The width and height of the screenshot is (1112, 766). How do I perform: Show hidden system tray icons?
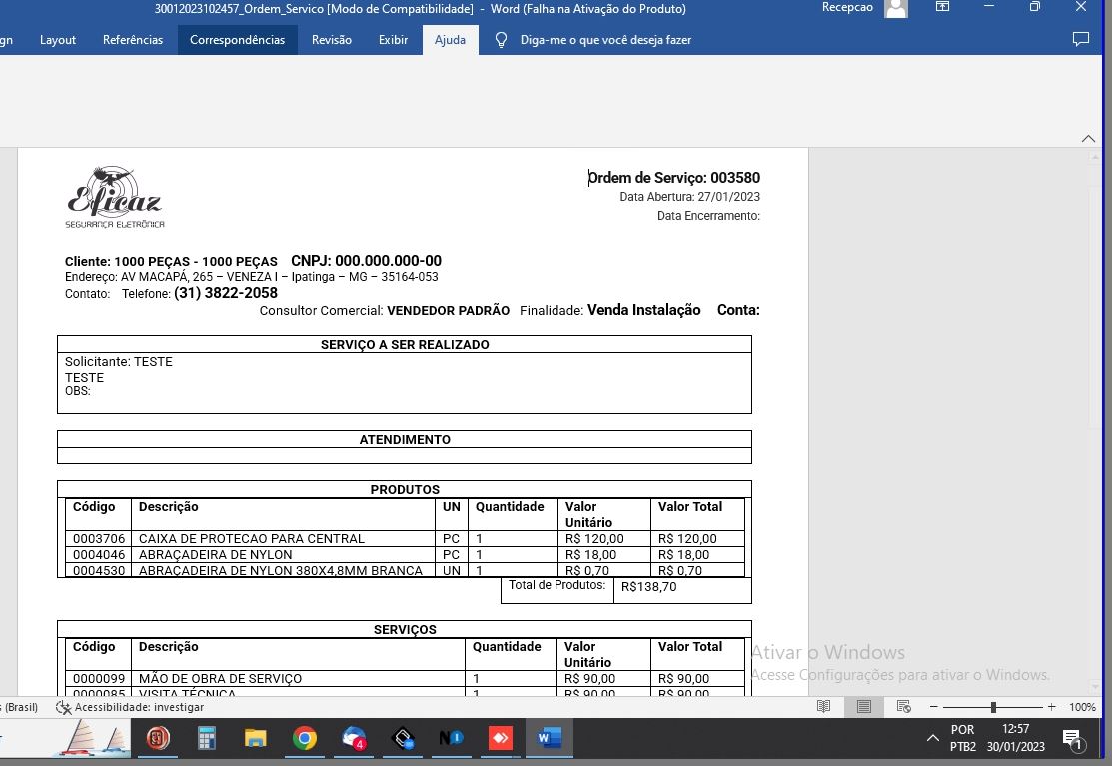coord(932,738)
